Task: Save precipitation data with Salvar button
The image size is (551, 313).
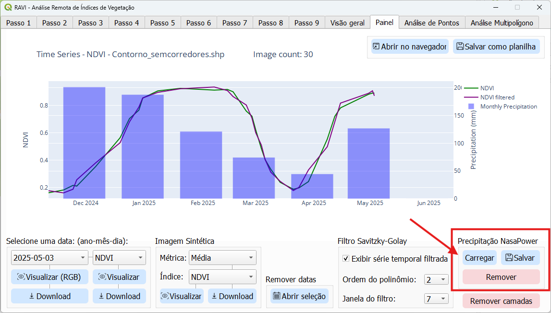Action: (520, 258)
